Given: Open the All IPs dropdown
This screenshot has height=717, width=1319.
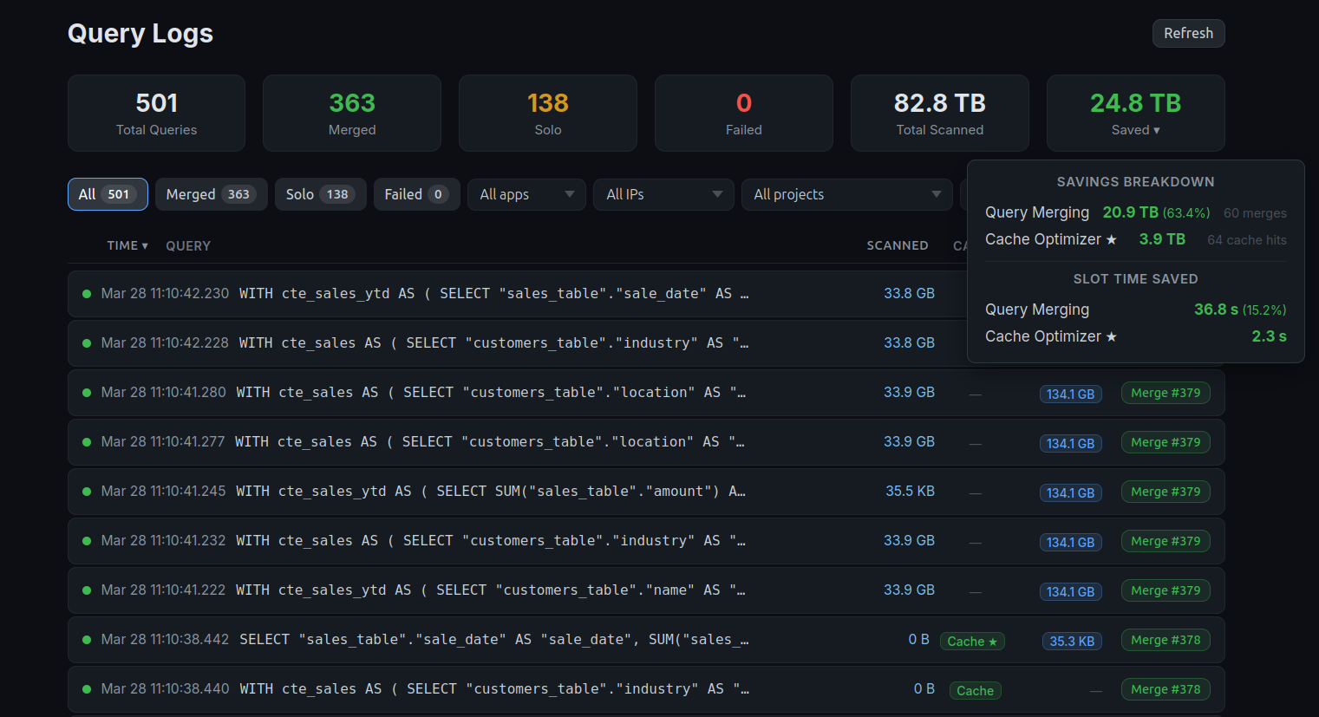Looking at the screenshot, I should tap(664, 194).
